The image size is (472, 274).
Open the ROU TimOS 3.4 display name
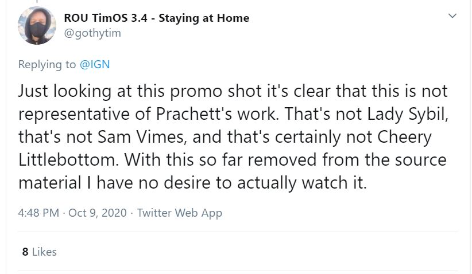coord(108,18)
